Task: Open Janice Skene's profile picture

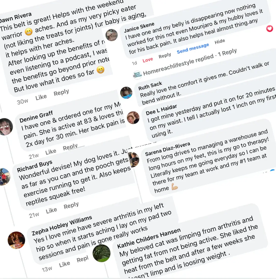Action: [111, 35]
